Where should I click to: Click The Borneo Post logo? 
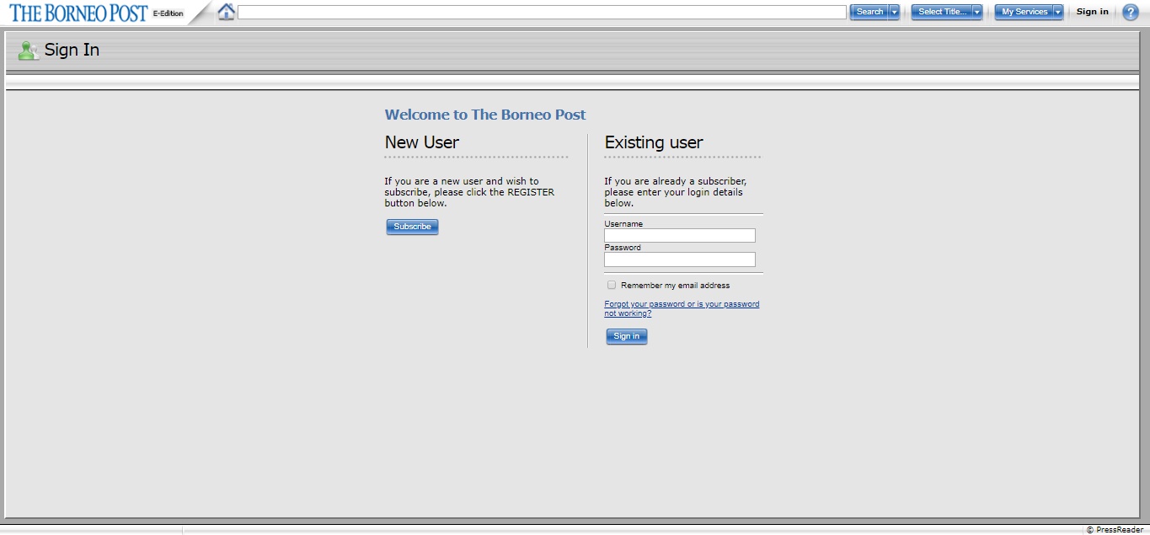(x=78, y=13)
